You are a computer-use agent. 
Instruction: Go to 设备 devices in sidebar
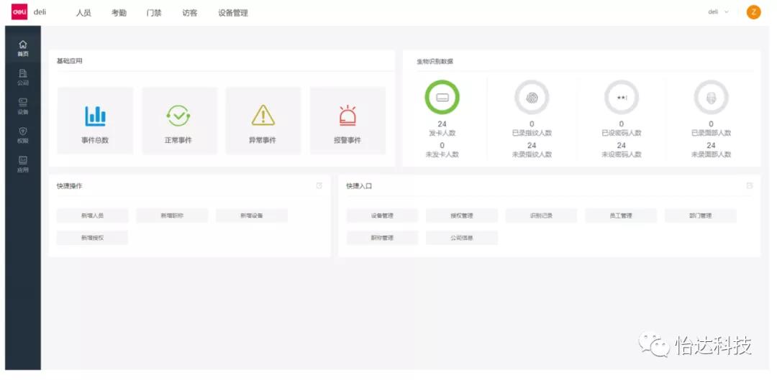point(23,106)
